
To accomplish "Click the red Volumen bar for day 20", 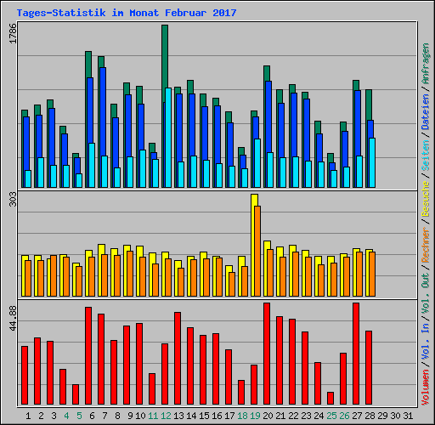I will click(267, 354).
